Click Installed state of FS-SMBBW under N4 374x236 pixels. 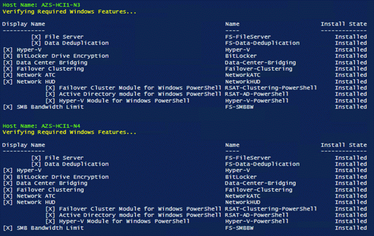351,228
